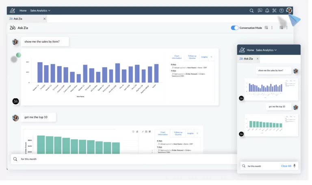Click the Item Name axis title under blue chart
The image size is (312, 185).
click(x=80, y=97)
